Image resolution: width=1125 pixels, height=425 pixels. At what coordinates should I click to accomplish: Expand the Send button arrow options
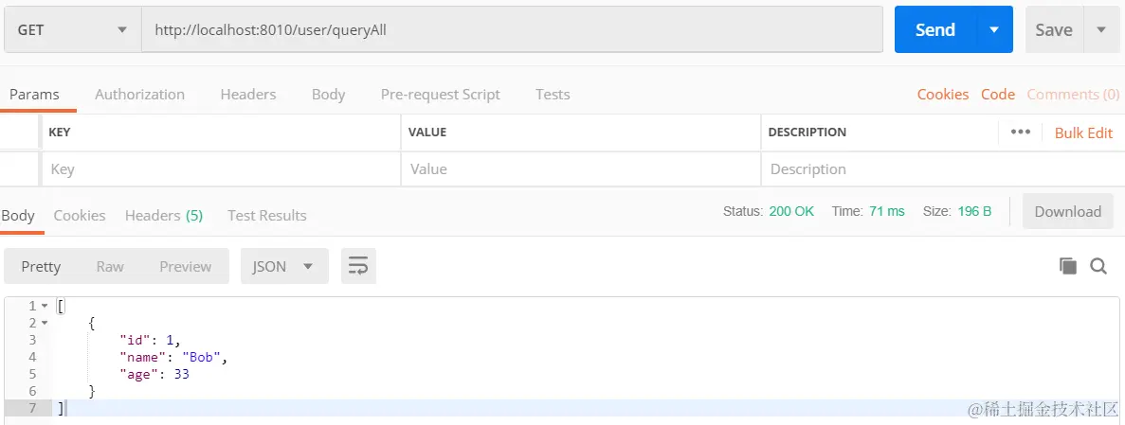tap(994, 29)
